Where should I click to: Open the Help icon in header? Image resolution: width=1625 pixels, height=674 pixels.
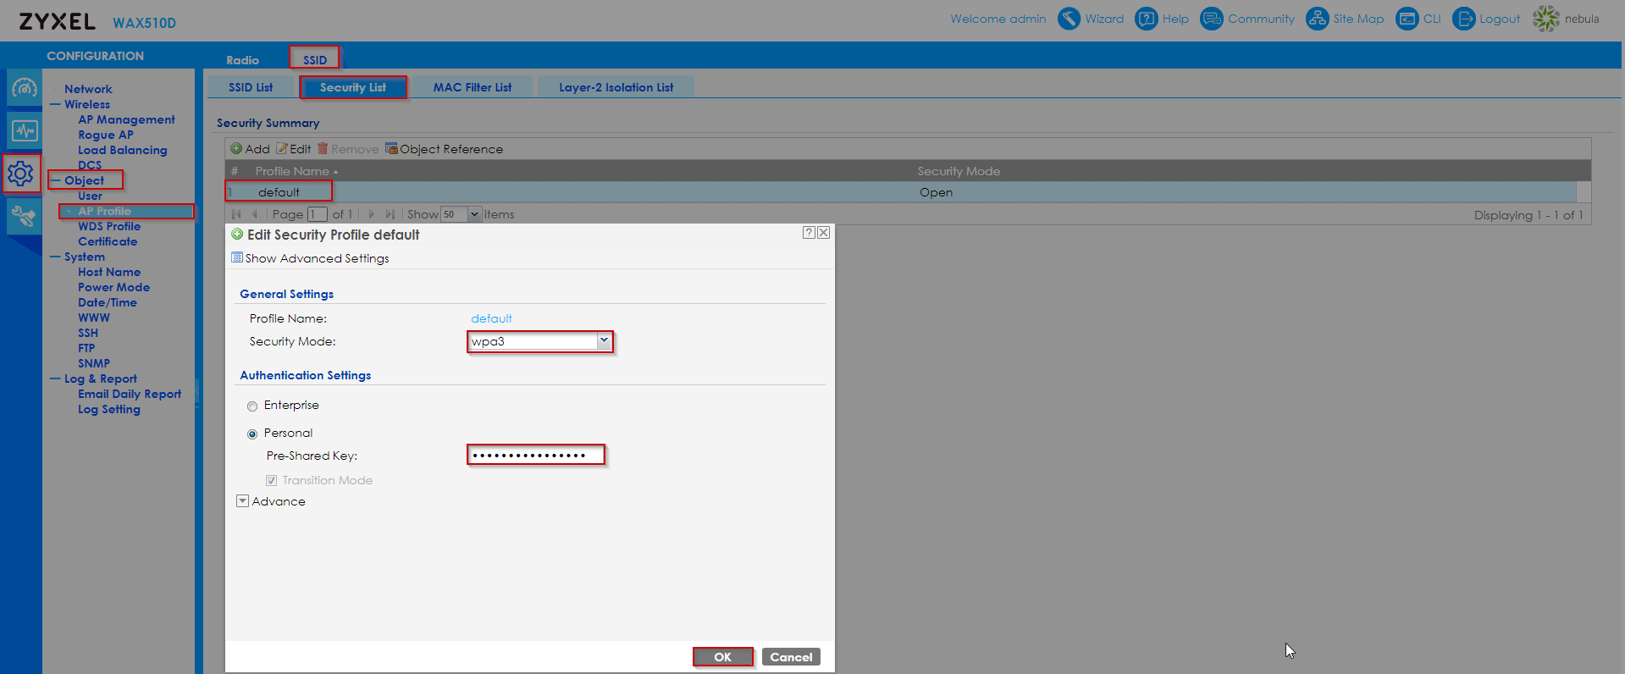(x=1146, y=19)
